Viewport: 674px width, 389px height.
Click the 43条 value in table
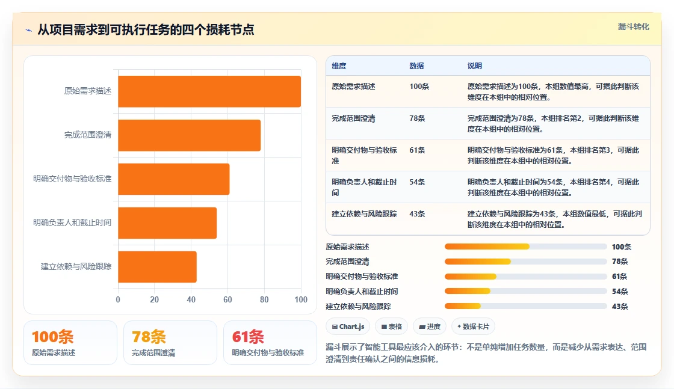417,214
